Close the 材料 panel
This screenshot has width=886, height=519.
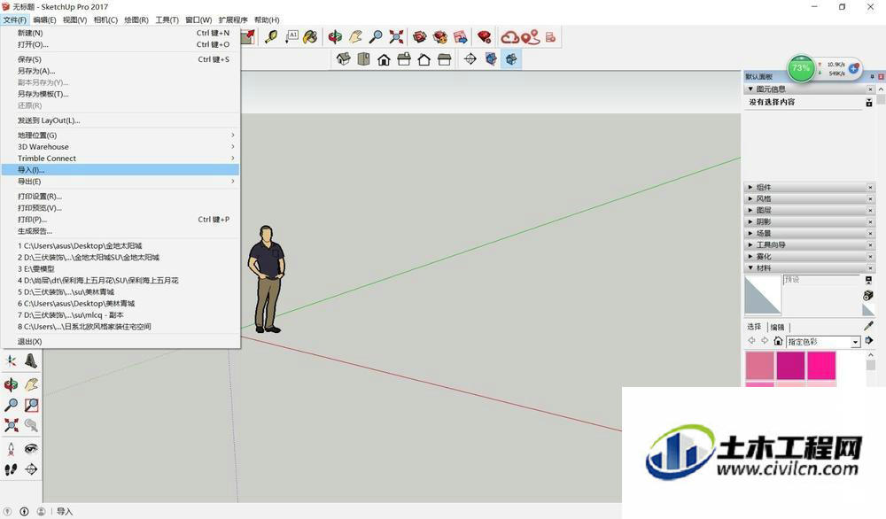pyautogui.click(x=870, y=268)
